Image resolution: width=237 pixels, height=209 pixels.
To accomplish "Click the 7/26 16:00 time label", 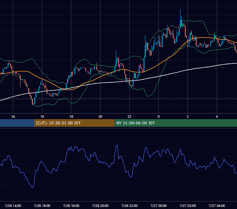I will (42, 206).
